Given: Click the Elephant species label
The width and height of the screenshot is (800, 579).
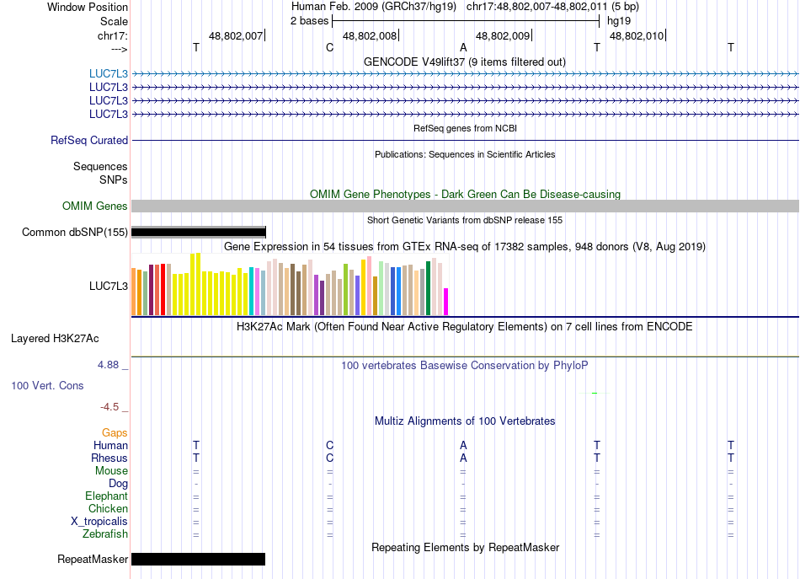Looking at the screenshot, I should [107, 496].
